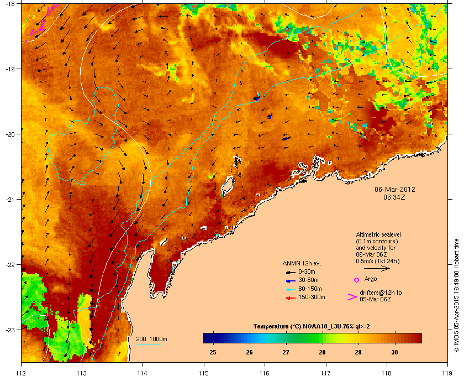Click colorbar tick label 30

coord(395,352)
